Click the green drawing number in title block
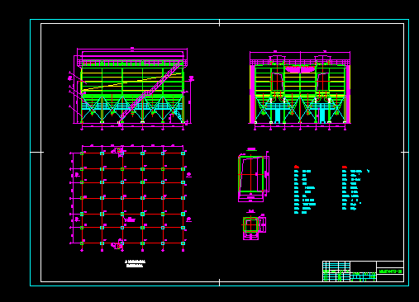 click(x=390, y=271)
